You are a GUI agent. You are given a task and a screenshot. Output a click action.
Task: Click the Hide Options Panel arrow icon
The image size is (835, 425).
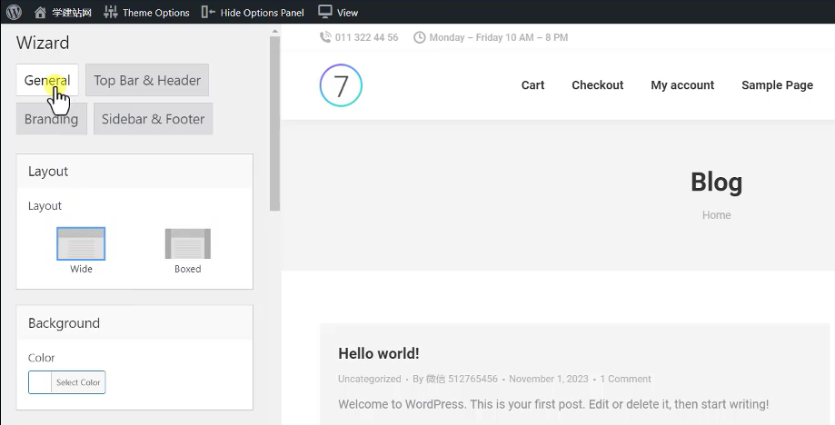click(x=208, y=12)
